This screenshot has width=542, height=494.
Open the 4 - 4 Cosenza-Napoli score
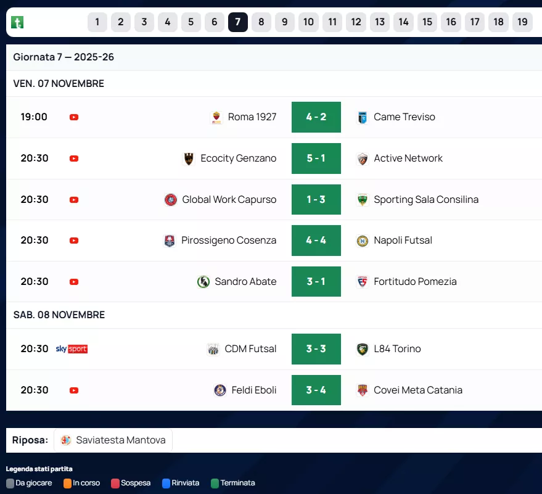(x=316, y=241)
